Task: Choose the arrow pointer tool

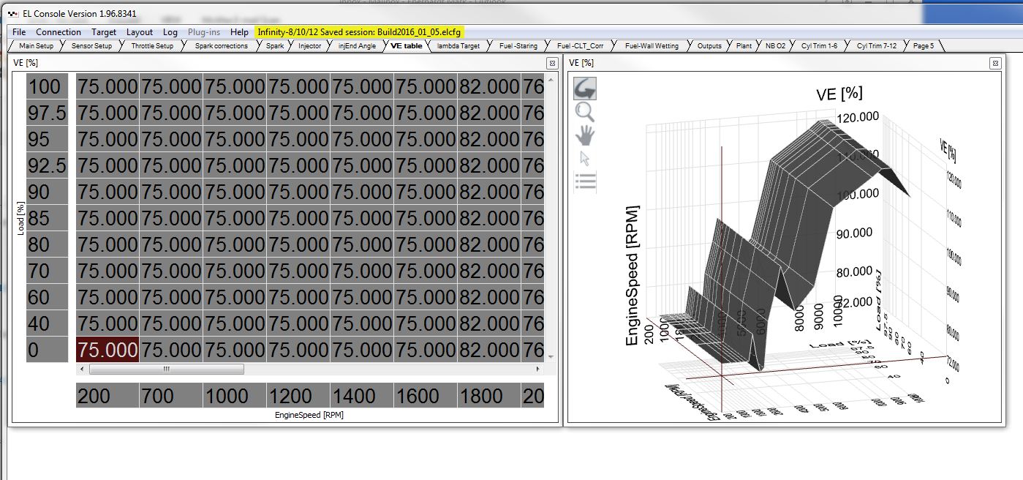Action: [584, 158]
